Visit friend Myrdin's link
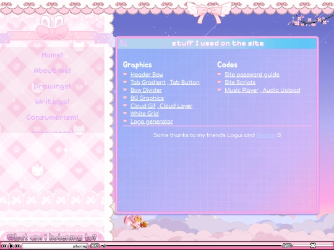This screenshot has width=334, height=250. (265, 135)
